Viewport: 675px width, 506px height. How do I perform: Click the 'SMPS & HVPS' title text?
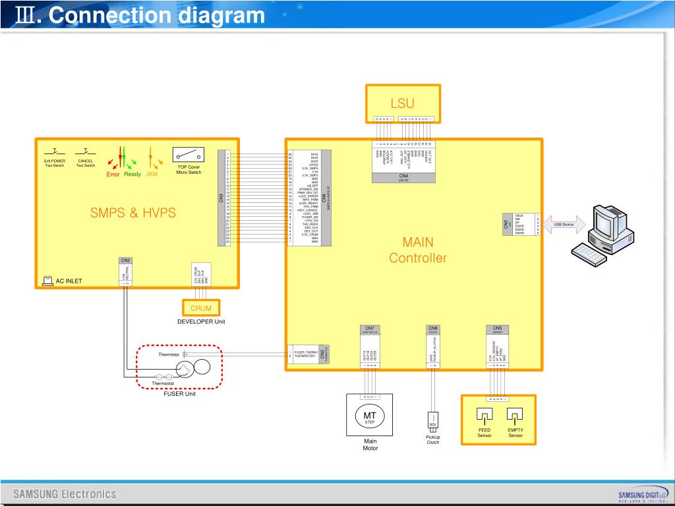[133, 213]
